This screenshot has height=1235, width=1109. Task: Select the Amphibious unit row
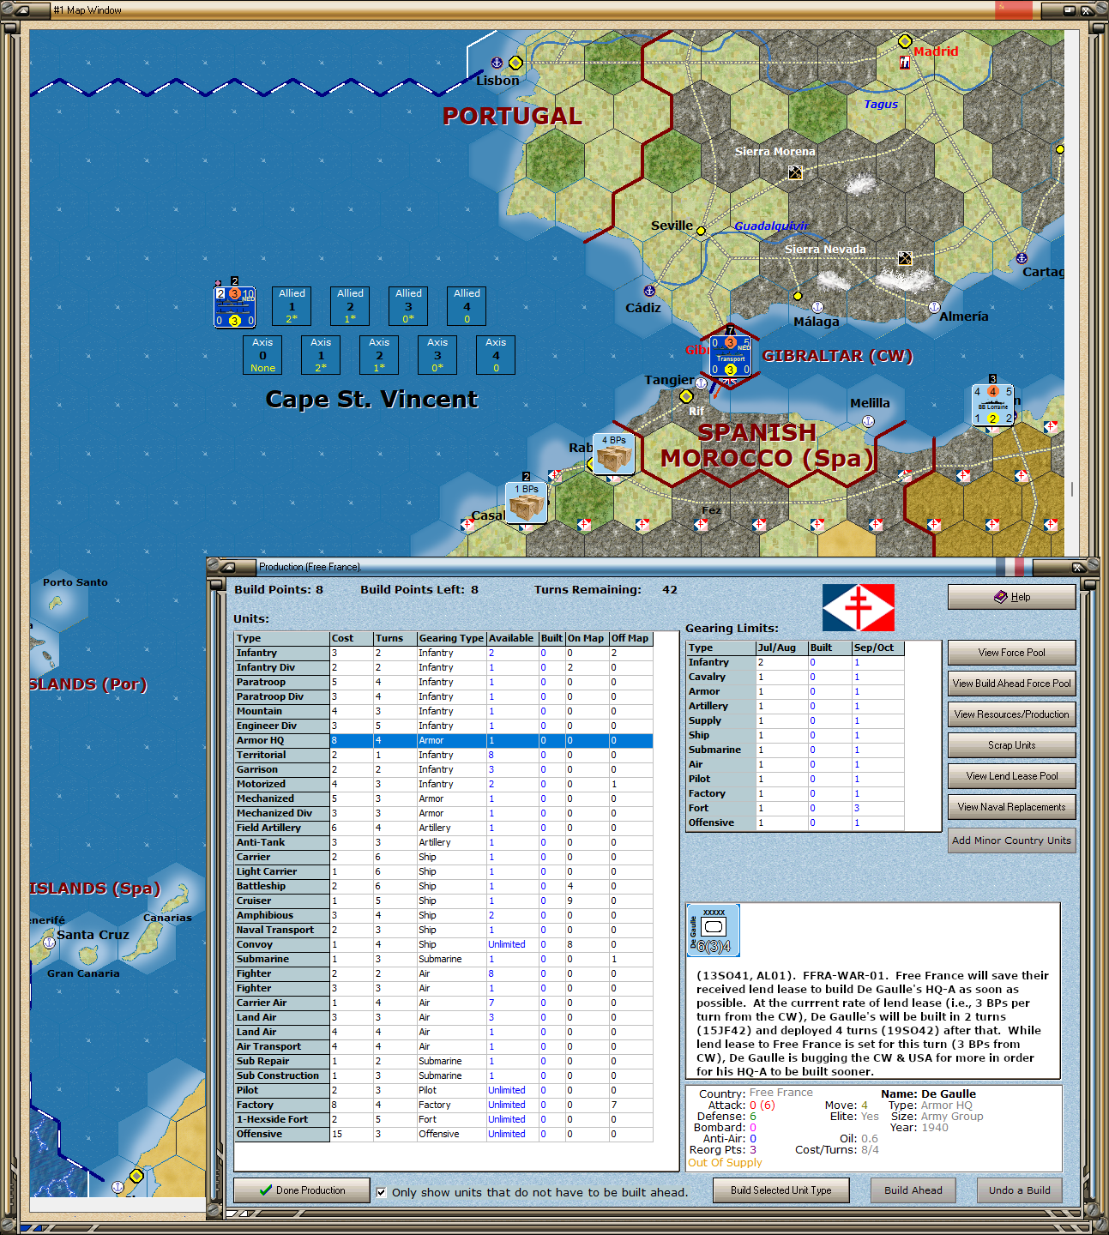(443, 915)
